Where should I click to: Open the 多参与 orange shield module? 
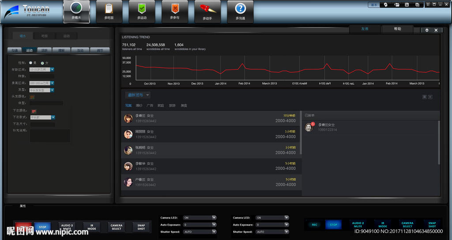coord(175,12)
